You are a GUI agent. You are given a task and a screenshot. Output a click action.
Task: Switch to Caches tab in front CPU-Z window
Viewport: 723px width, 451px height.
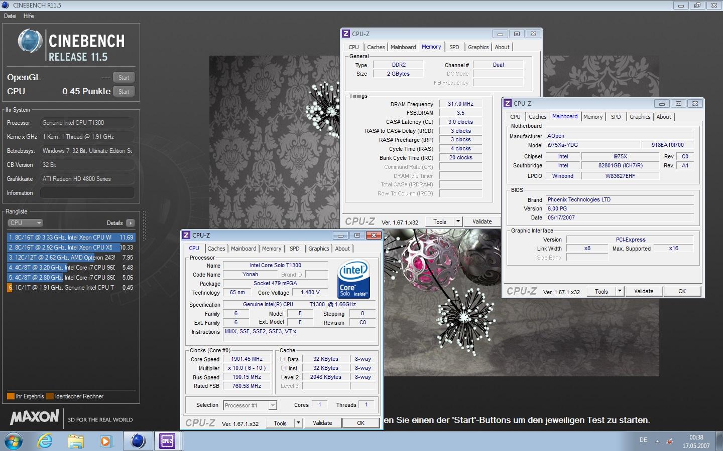(216, 249)
